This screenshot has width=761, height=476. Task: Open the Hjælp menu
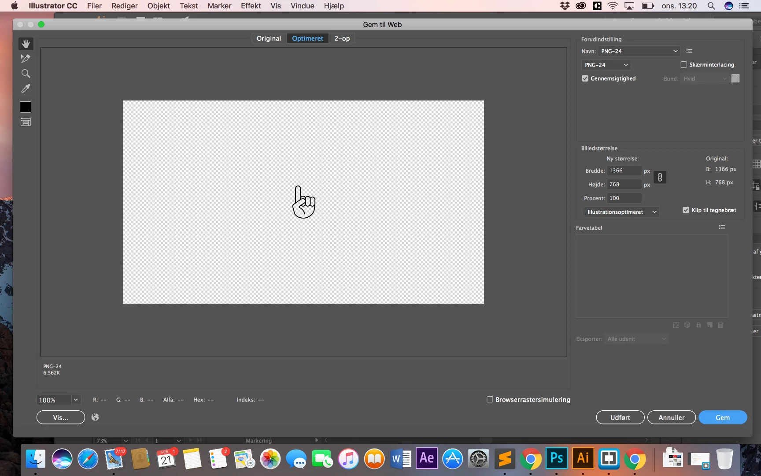(334, 6)
